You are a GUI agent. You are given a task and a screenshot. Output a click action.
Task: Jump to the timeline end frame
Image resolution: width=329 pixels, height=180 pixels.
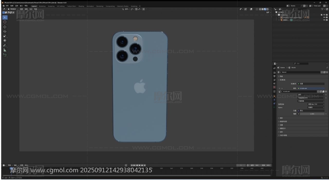(145, 165)
